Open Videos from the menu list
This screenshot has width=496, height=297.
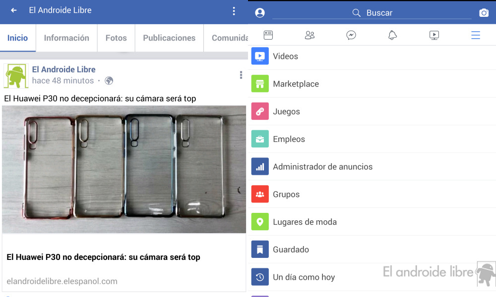pos(372,56)
